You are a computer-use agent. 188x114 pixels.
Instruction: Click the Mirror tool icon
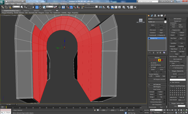pyautogui.click(x=100, y=7)
